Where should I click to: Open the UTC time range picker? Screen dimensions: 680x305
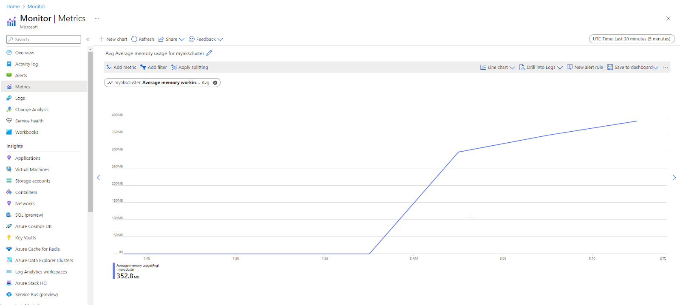pos(632,39)
